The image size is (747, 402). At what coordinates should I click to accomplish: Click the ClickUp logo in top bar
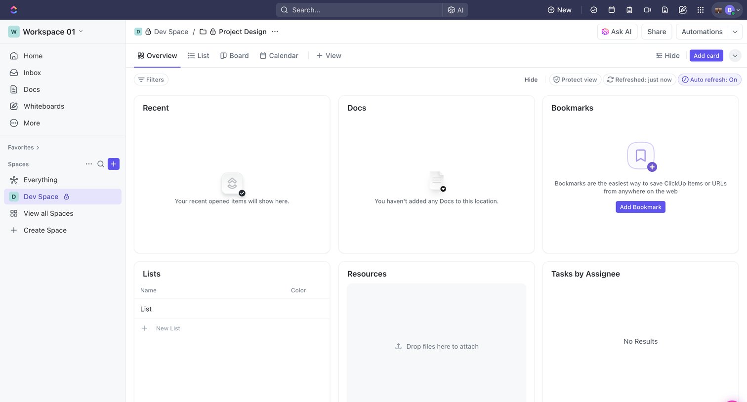(x=13, y=9)
